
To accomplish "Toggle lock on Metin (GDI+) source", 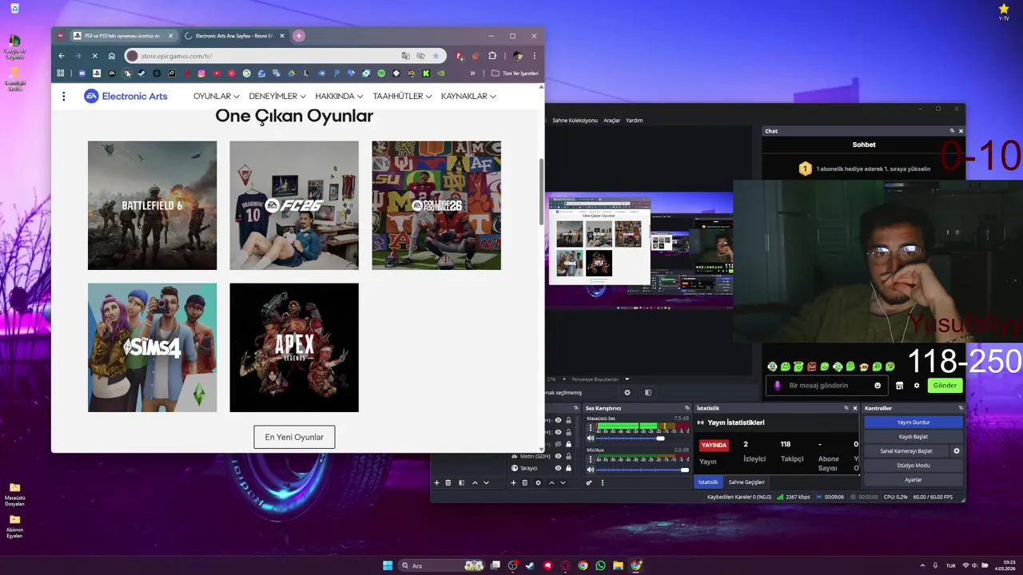I will [x=568, y=456].
